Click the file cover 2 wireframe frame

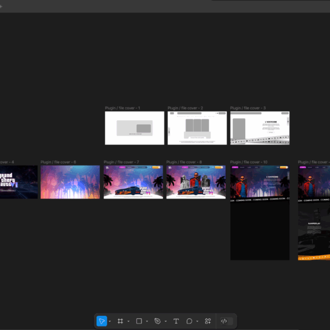(197, 128)
